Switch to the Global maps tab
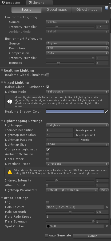The width and height of the screenshot is (111, 241). (x=57, y=10)
